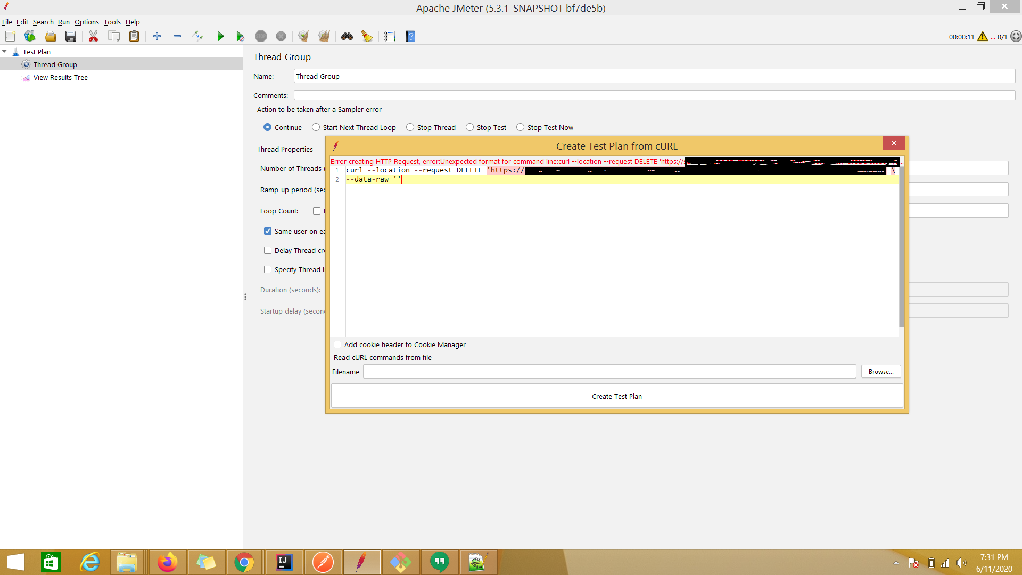The image size is (1022, 575).
Task: Open the Run menu
Action: click(63, 22)
